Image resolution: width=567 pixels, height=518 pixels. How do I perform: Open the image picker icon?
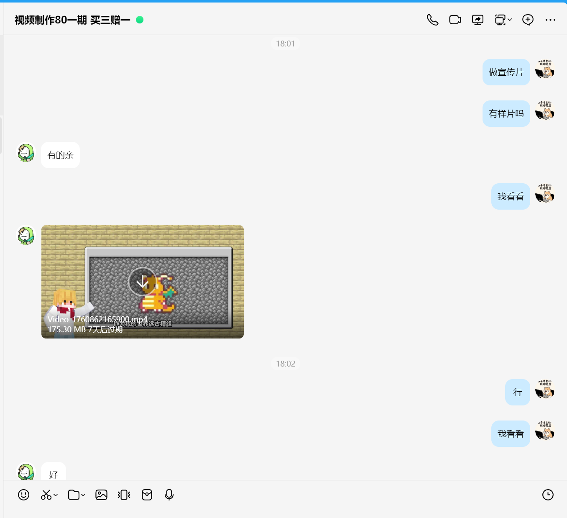coord(101,495)
